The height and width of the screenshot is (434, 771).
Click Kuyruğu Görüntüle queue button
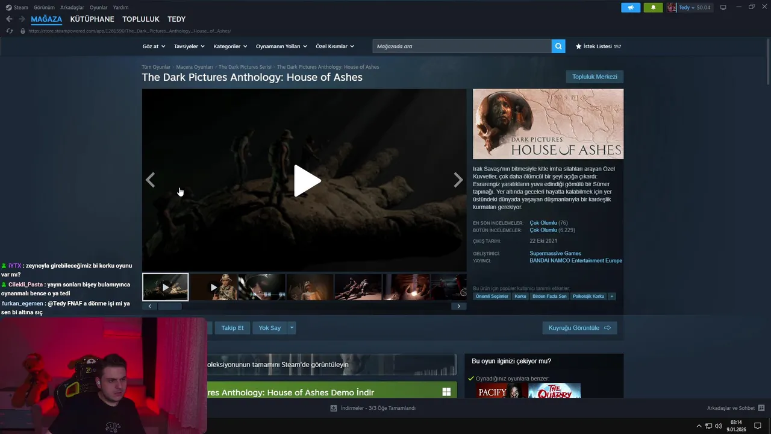coord(579,328)
